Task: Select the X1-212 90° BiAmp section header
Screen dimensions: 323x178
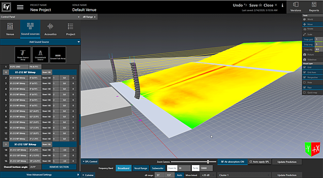Action: [x=25, y=72]
